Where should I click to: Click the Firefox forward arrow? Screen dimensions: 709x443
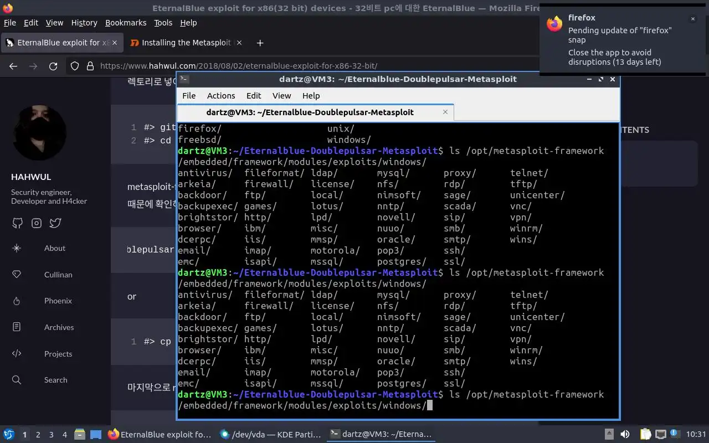(33, 66)
